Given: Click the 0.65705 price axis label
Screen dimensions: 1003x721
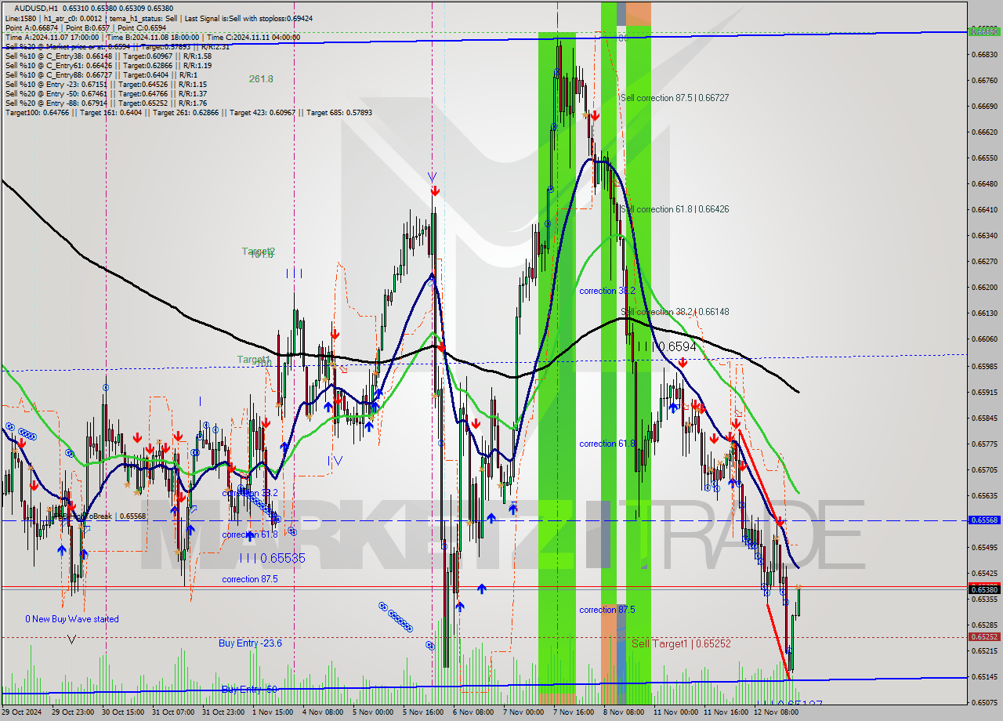Looking at the screenshot, I should pos(984,469).
